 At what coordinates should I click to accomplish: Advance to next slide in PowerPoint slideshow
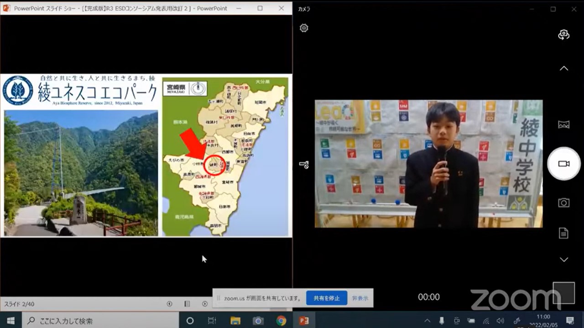pos(205,304)
